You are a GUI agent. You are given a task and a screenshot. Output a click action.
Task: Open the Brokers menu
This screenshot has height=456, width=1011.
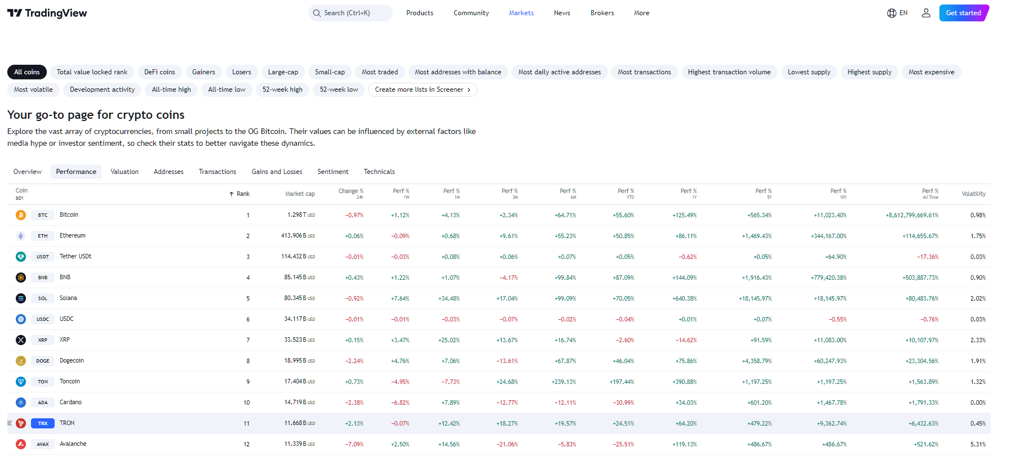602,13
